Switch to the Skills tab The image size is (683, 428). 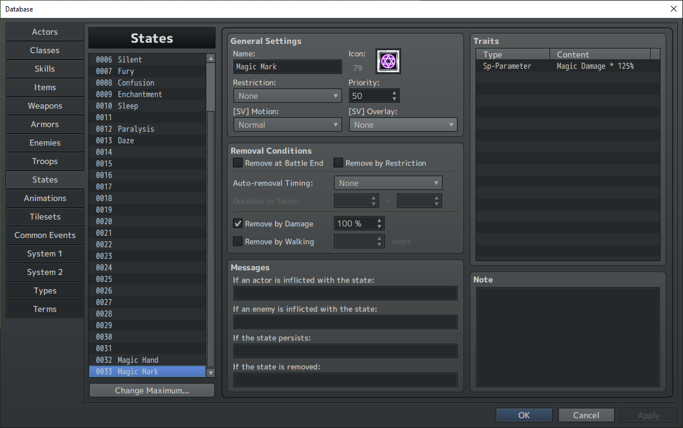(45, 69)
